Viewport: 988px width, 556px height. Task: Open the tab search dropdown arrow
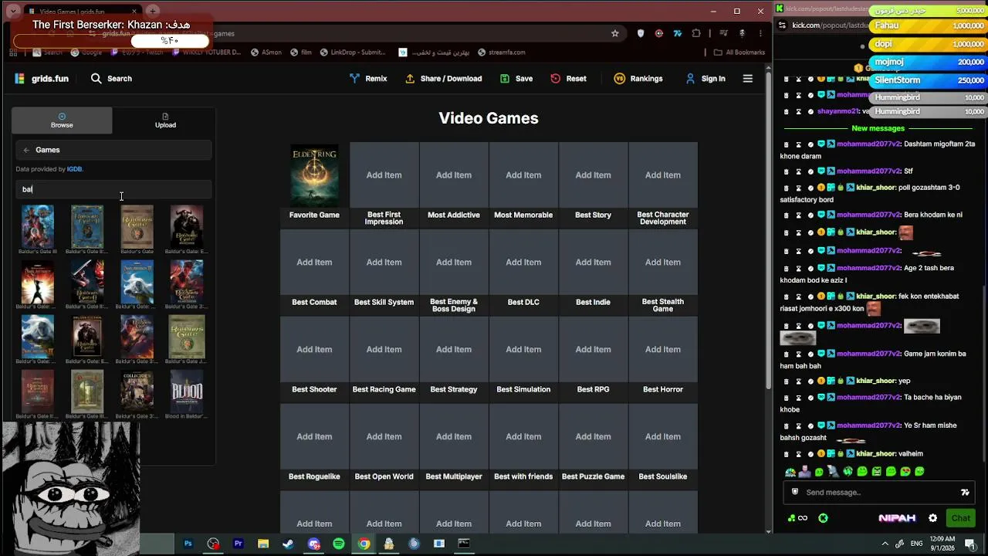point(13,12)
